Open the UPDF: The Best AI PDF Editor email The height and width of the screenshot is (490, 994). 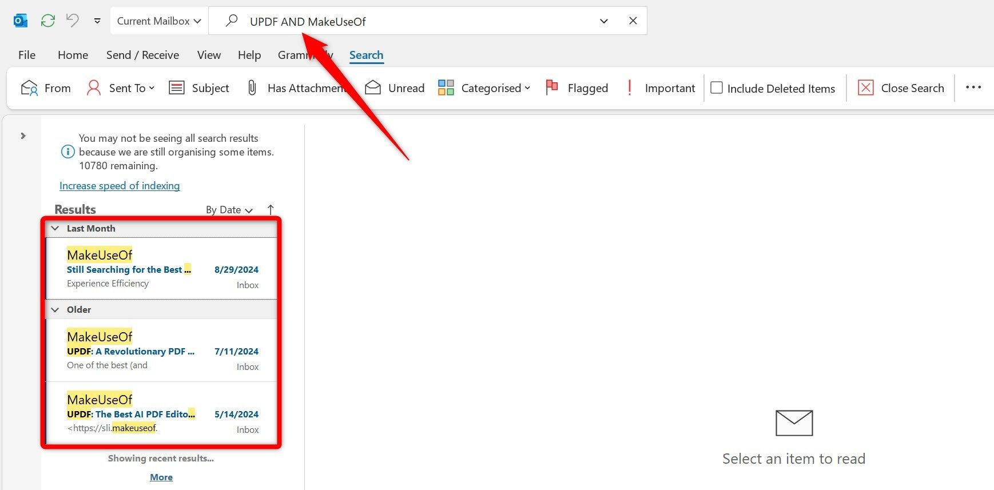pyautogui.click(x=162, y=413)
